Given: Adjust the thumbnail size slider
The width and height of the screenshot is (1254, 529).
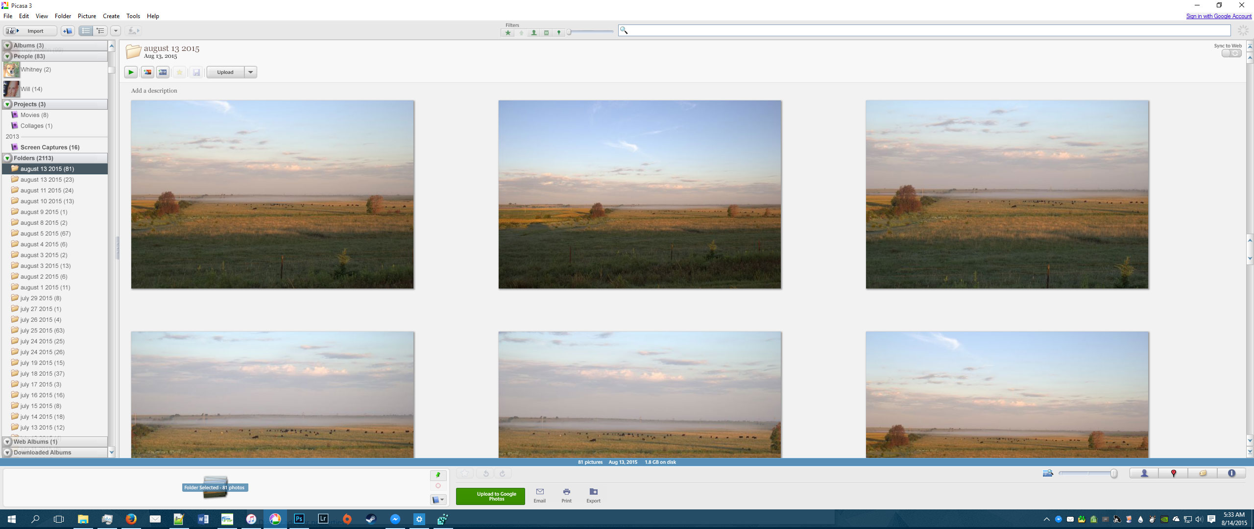Looking at the screenshot, I should (1113, 473).
